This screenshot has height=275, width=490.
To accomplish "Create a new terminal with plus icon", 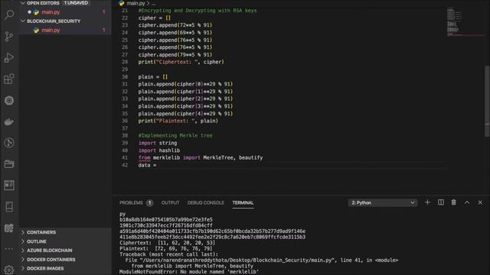I will (427, 202).
